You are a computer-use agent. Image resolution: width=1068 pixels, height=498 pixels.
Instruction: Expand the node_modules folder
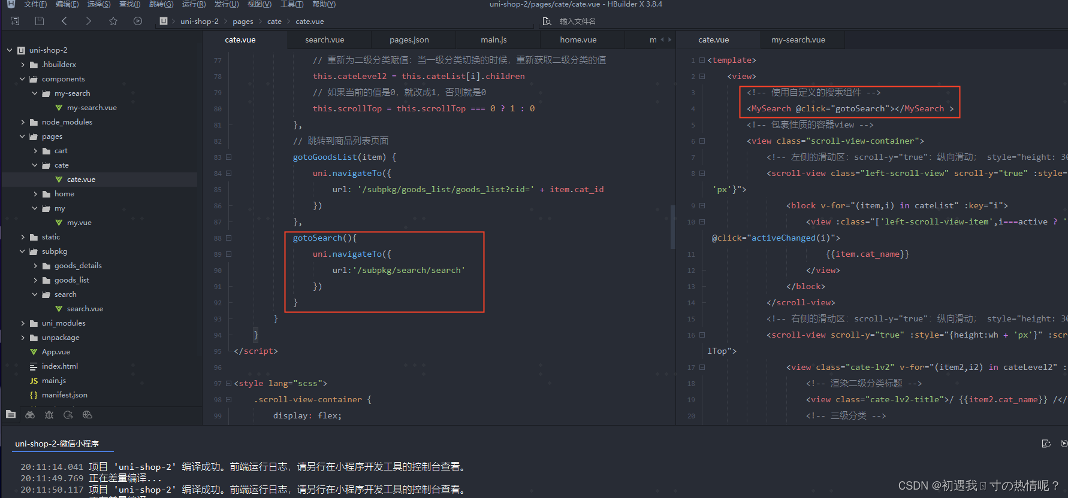23,122
